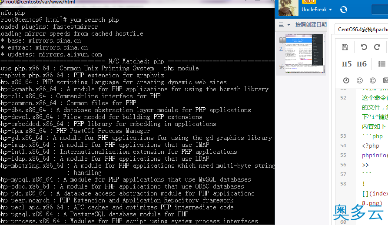Open the emoji smiley picker
This screenshot has width=388, height=225.
(360, 80)
